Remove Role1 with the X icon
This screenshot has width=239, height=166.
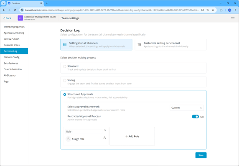pos(105,130)
